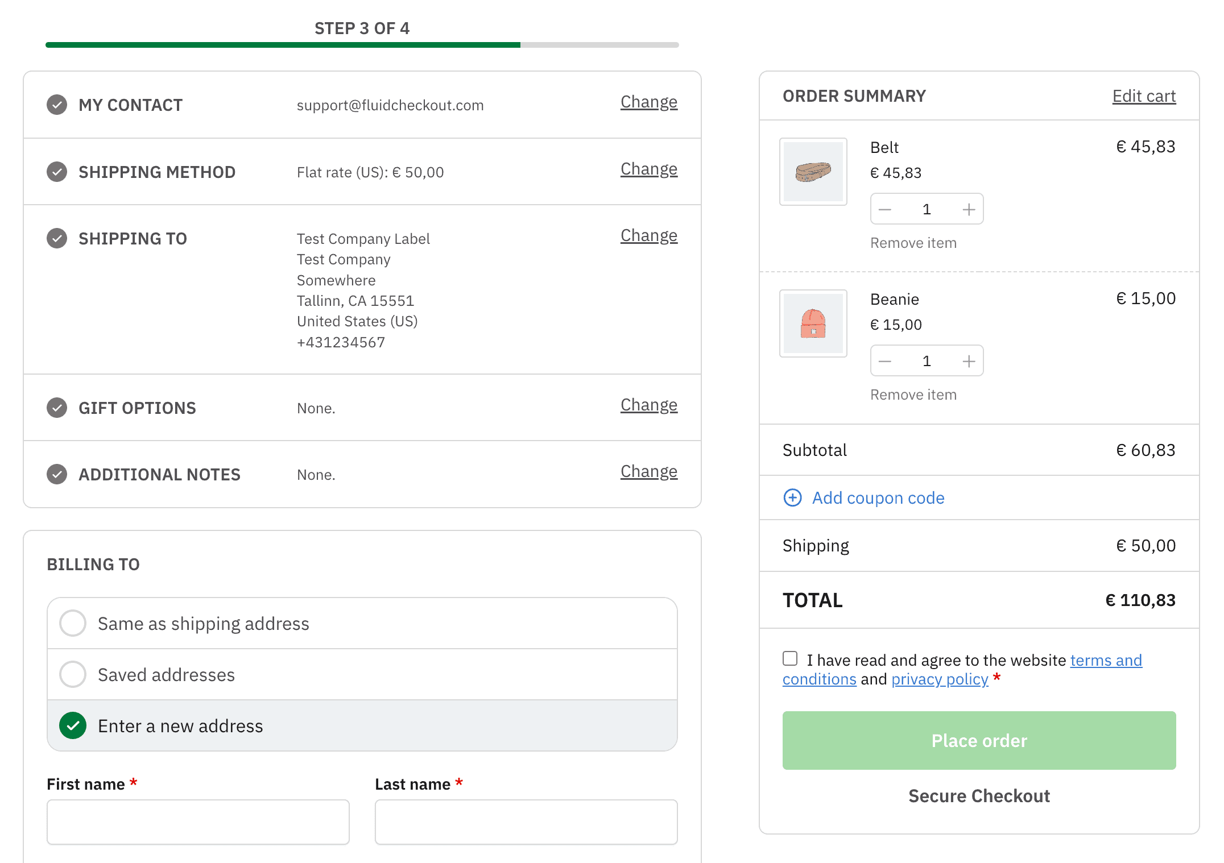
Task: Change the Additional Notes
Action: click(x=649, y=471)
